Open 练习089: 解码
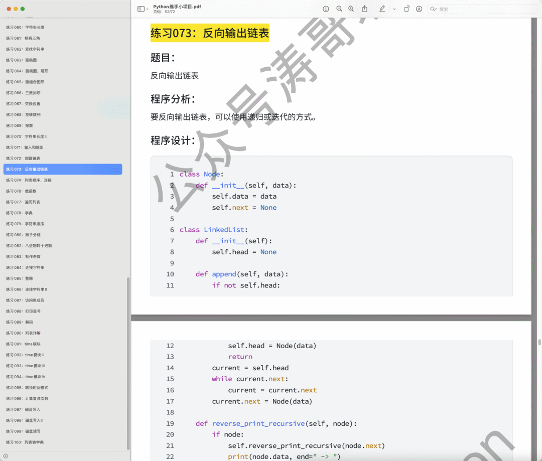 pyautogui.click(x=20, y=323)
